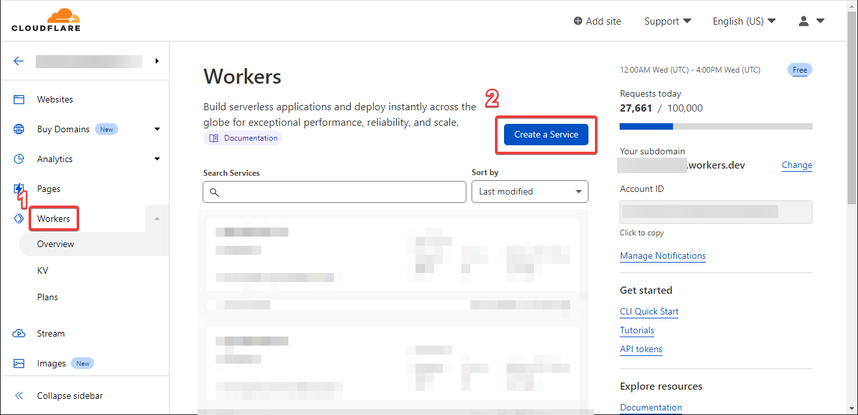This screenshot has height=415, width=858.
Task: Click the Pages lightning icon
Action: [19, 189]
